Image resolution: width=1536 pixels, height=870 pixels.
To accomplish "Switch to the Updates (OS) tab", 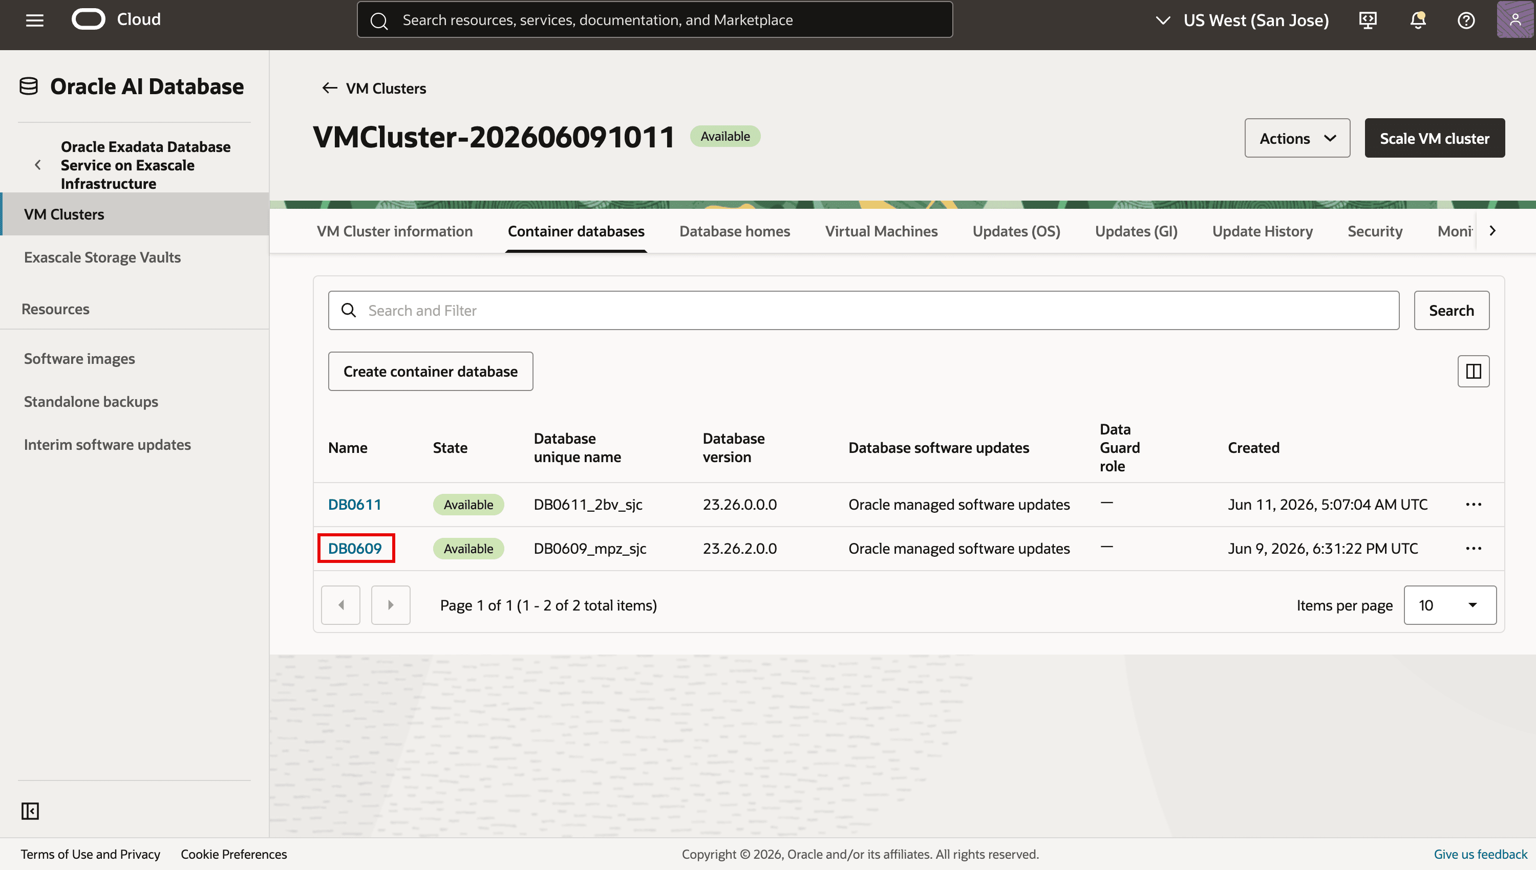I will pyautogui.click(x=1016, y=231).
